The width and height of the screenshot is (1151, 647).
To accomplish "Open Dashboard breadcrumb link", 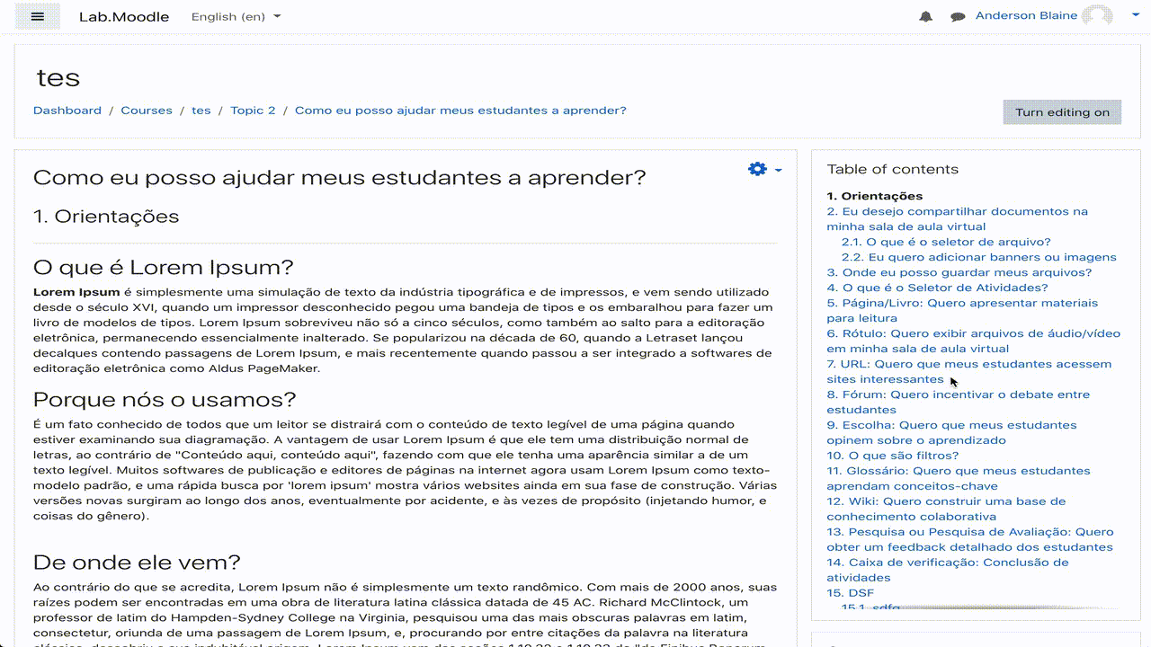I will click(67, 111).
